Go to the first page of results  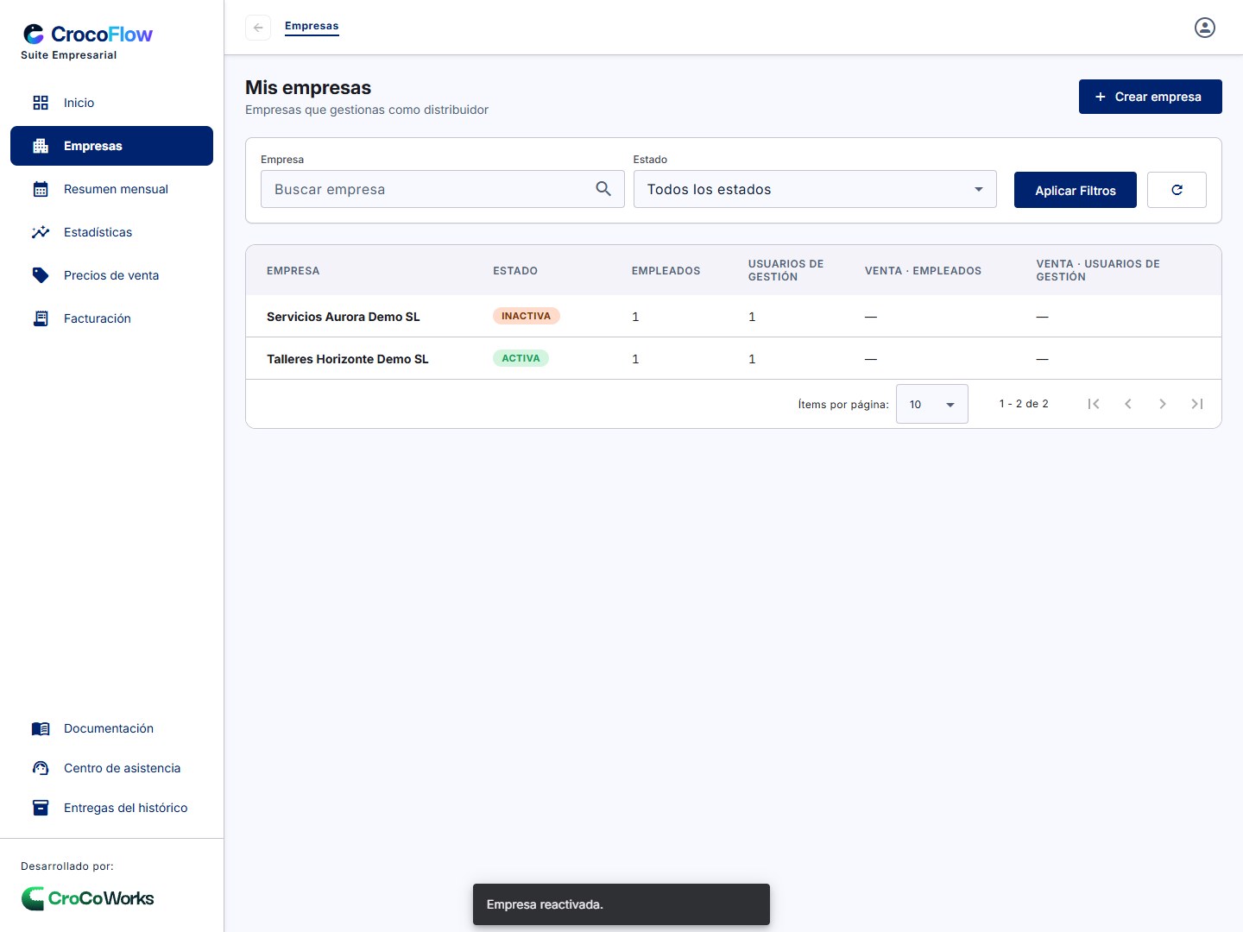pos(1094,404)
